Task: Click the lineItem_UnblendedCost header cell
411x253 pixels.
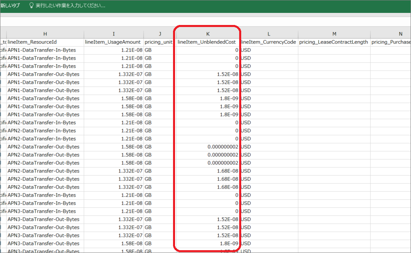Action: [x=207, y=42]
